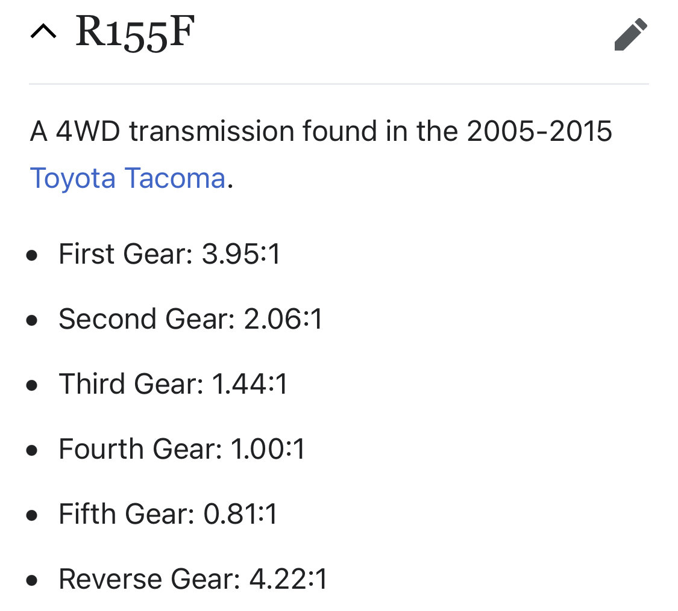Click the bullet beside Third Gear

[x=31, y=385]
